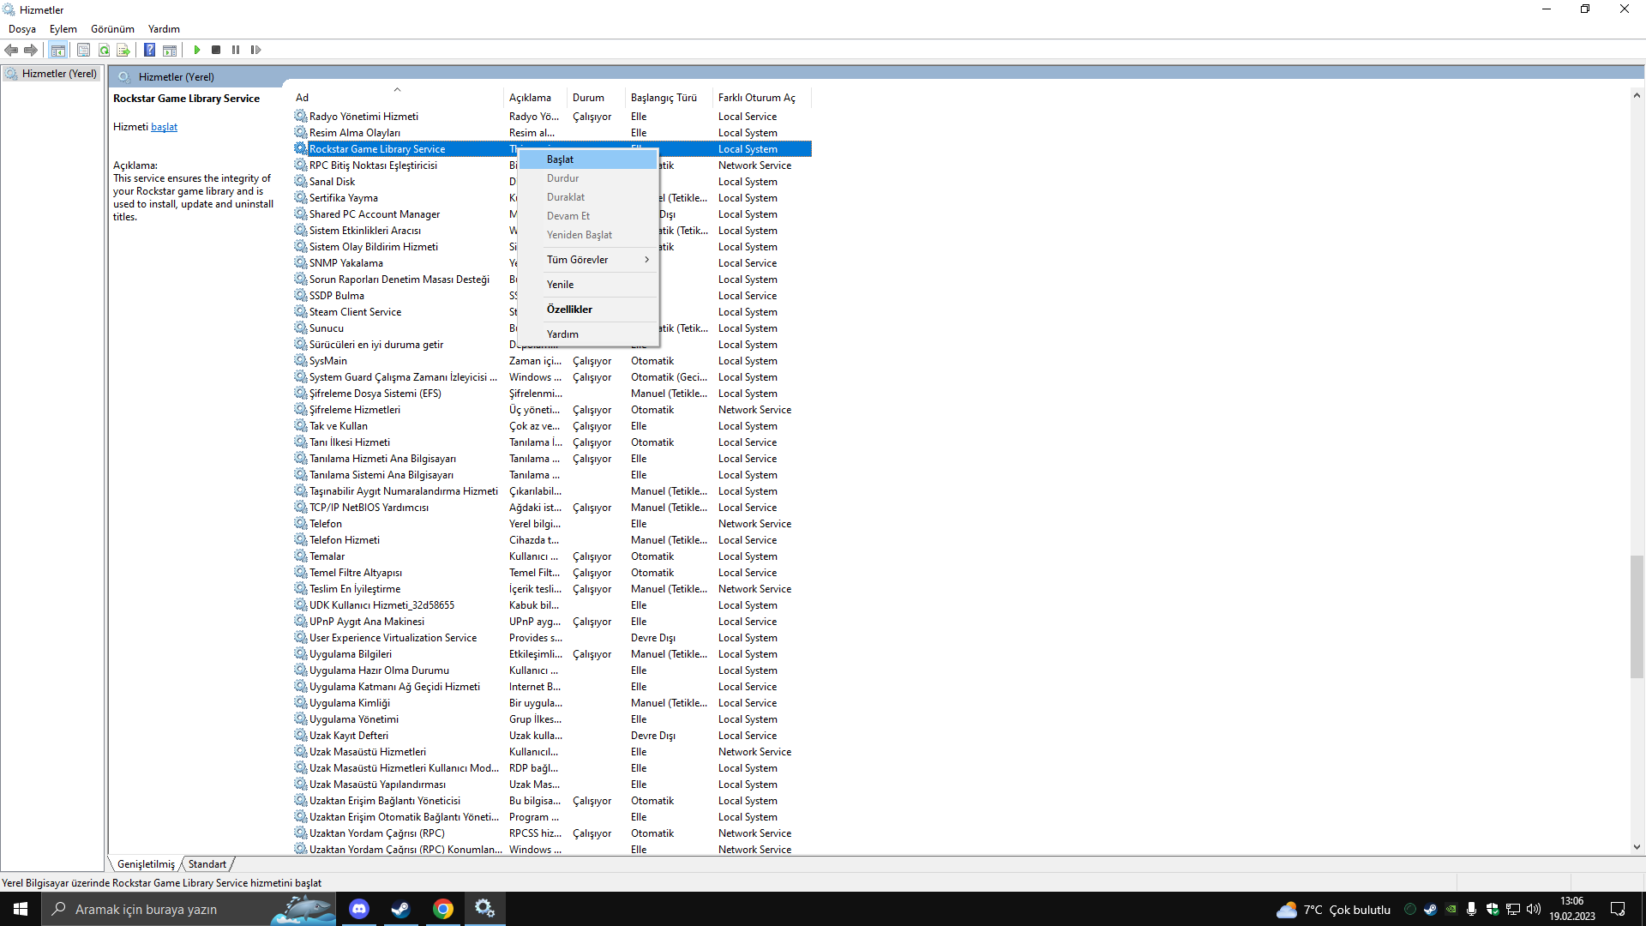Image resolution: width=1646 pixels, height=926 pixels.
Task: Open the Eylem menu
Action: 63,29
